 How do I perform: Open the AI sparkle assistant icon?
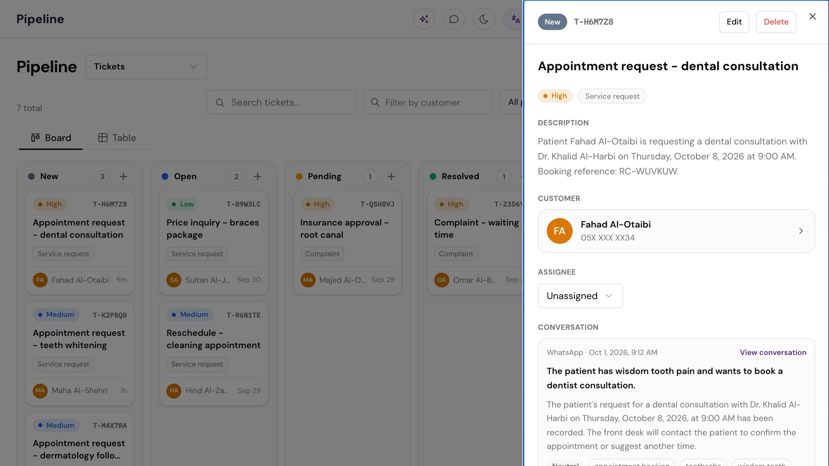pyautogui.click(x=424, y=19)
